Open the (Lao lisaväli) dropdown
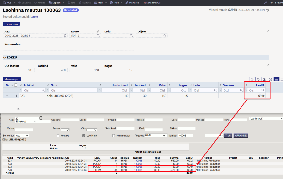The width and height of the screenshot is (283, 179). click(x=266, y=119)
